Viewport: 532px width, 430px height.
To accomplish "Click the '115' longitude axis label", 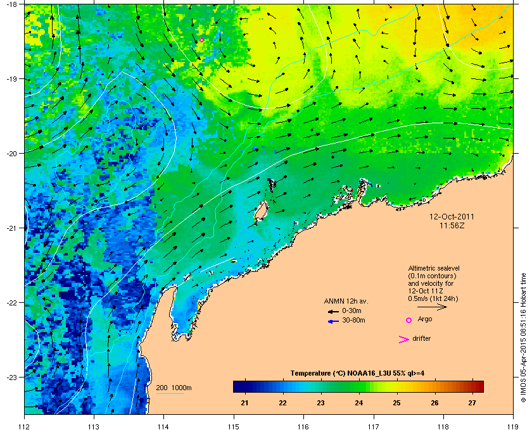I will tap(234, 426).
